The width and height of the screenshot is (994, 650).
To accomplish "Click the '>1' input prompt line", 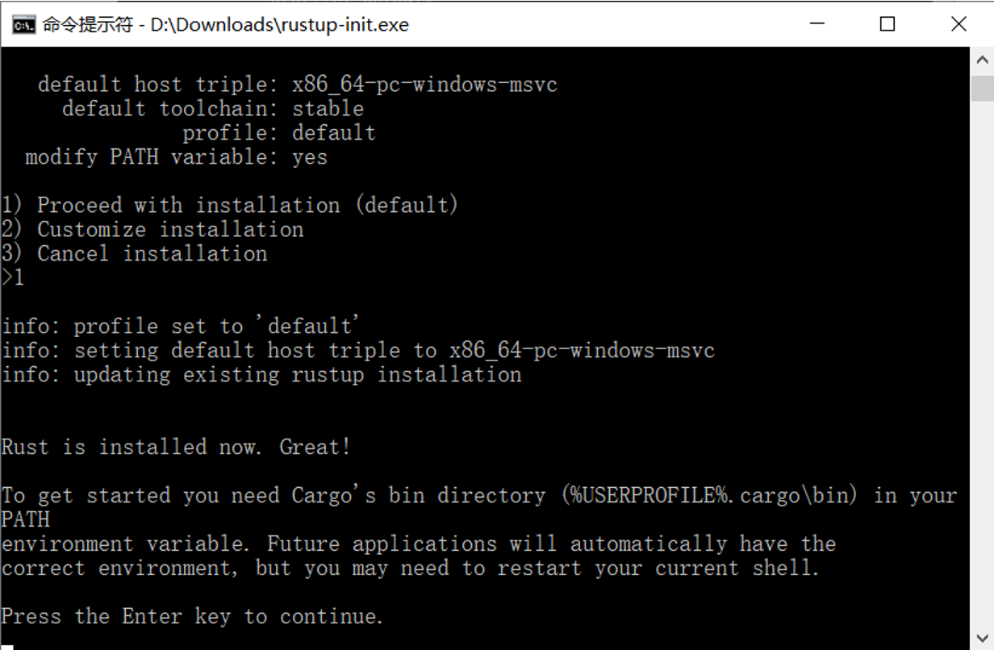I will (x=13, y=278).
